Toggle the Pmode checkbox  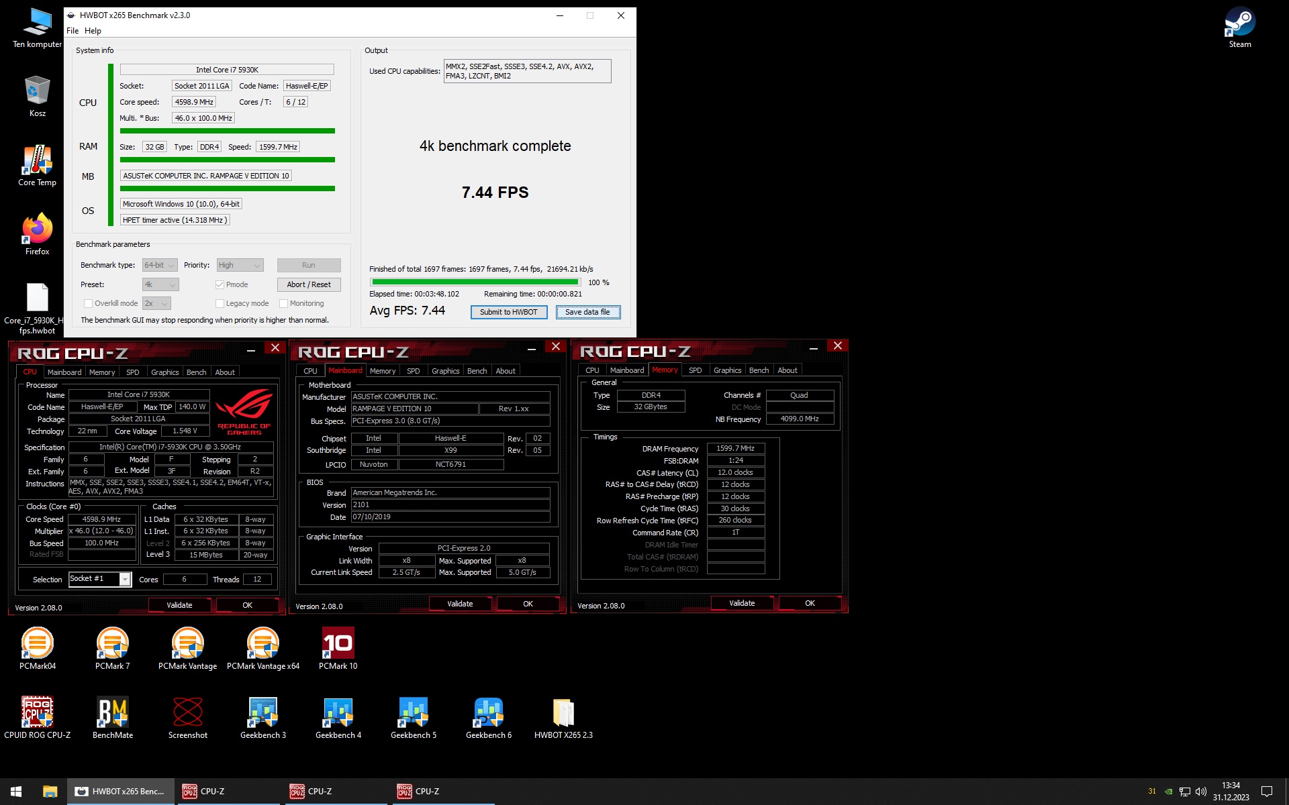[x=220, y=284]
